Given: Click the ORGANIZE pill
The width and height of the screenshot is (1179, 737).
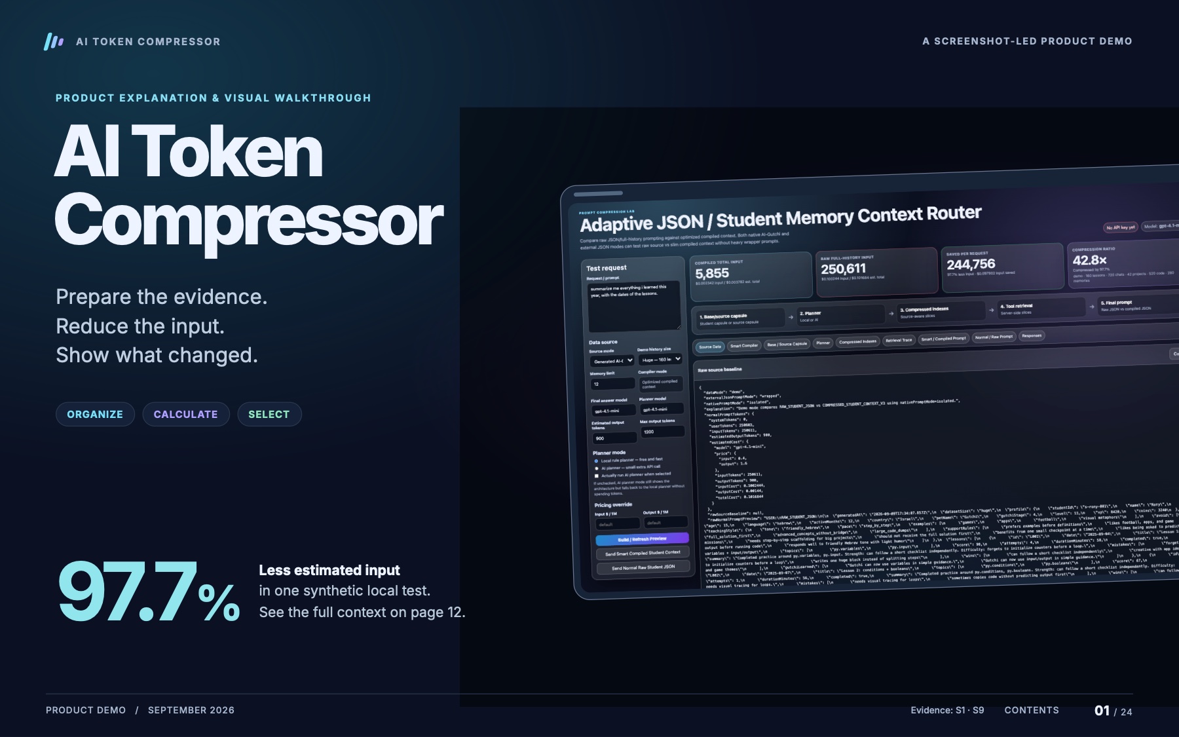Looking at the screenshot, I should coord(95,414).
